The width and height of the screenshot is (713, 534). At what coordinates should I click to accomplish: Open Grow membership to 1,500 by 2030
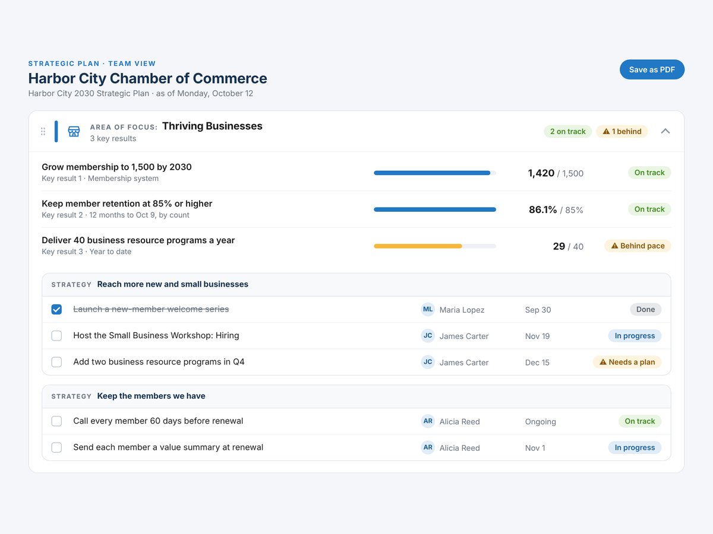pyautogui.click(x=116, y=167)
